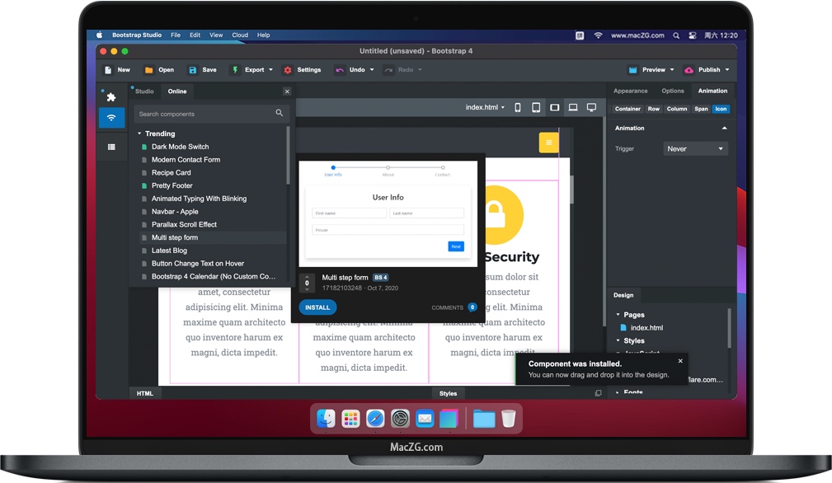Image resolution: width=832 pixels, height=483 pixels.
Task: Select the desktop monitor viewport icon
Action: click(x=591, y=107)
